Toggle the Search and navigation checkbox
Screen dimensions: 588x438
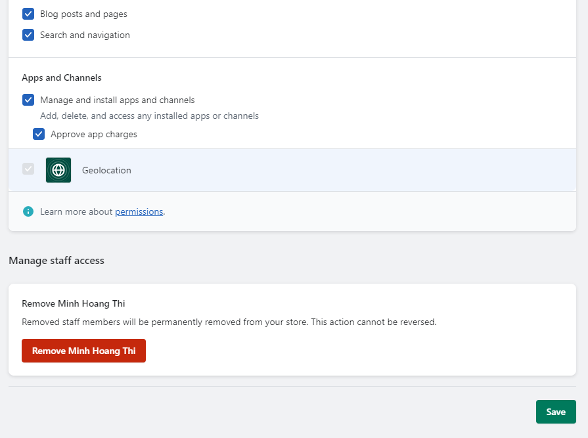click(28, 35)
